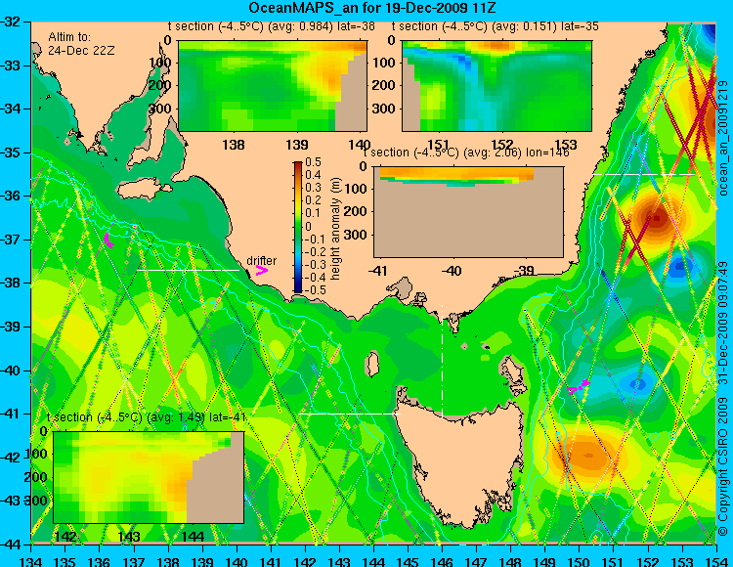The height and width of the screenshot is (567, 733).
Task: Click the magenta arrow beside the drifter label
Action: click(262, 271)
